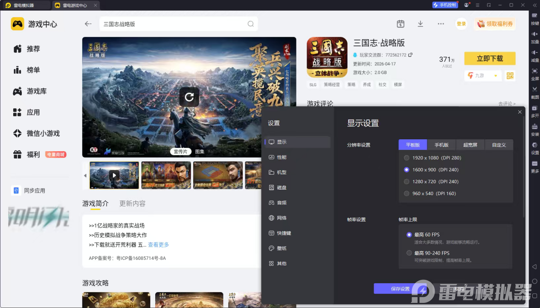Open the 音频 settings category
The width and height of the screenshot is (540, 308).
[x=297, y=203]
